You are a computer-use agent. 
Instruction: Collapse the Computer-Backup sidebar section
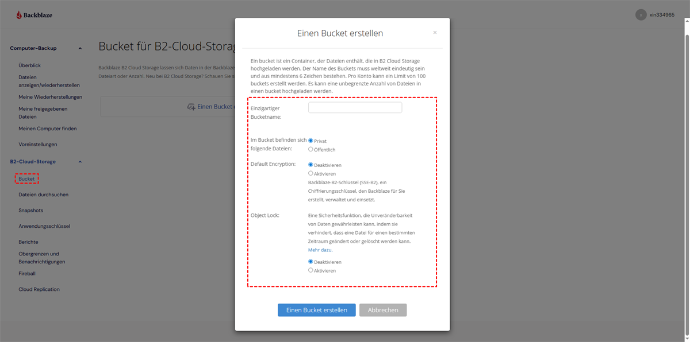(x=80, y=48)
